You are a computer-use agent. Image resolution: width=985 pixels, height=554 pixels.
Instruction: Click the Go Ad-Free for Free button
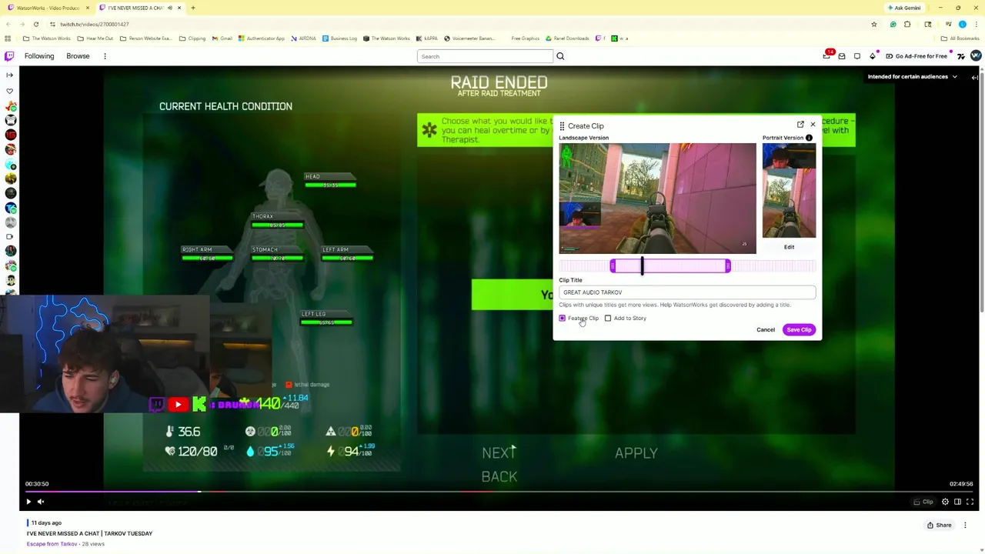point(916,56)
